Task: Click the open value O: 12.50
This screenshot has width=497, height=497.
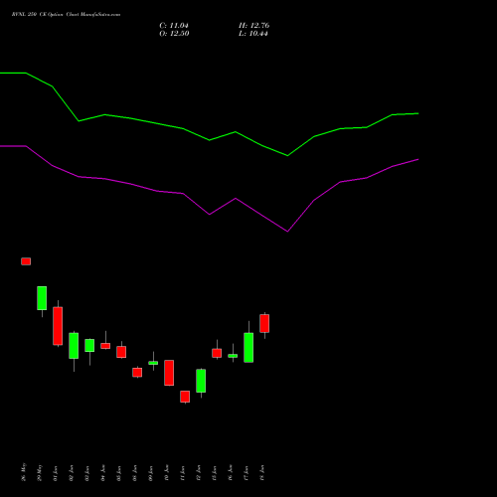Action: click(174, 34)
